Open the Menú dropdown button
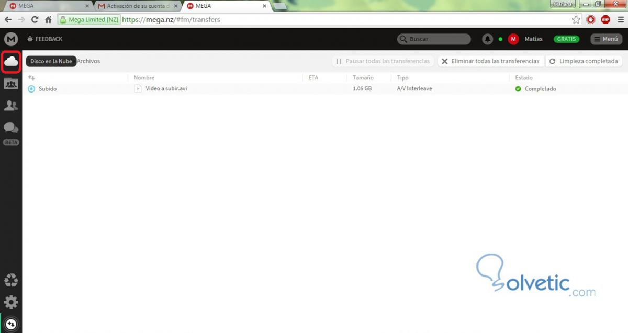628x333 pixels. coord(606,39)
